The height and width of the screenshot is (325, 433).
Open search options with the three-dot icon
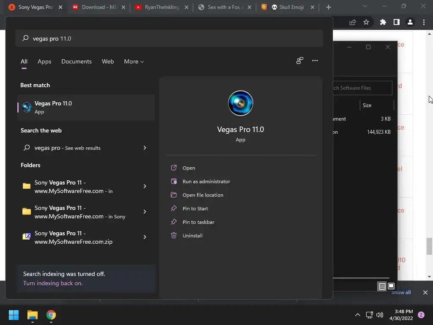tap(315, 61)
